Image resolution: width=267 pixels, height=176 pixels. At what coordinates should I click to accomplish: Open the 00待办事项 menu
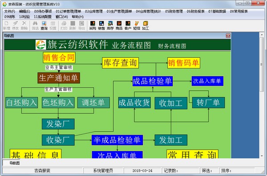(43, 11)
